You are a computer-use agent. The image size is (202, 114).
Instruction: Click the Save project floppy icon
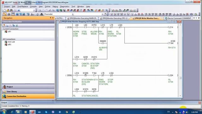tap(11, 10)
